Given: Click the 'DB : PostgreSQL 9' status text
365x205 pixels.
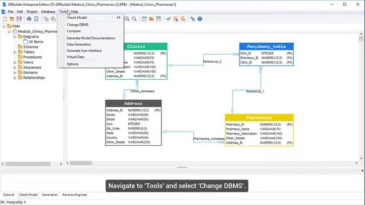Looking at the screenshot, I should 13,202.
